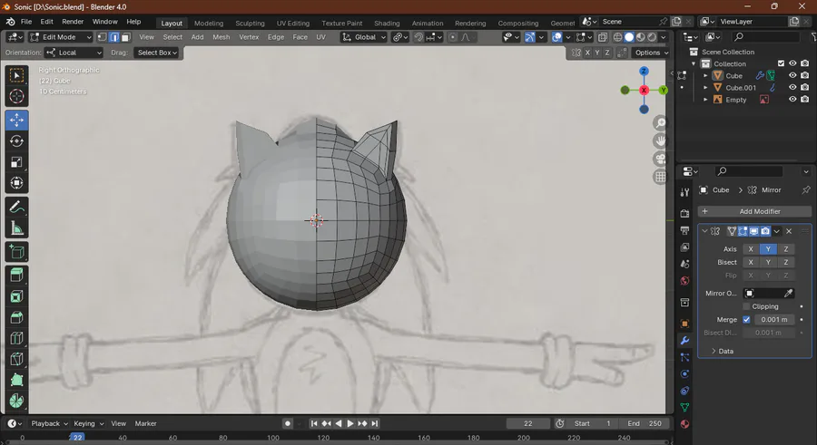
Task: Hide the Empty object in viewport
Action: 792,100
